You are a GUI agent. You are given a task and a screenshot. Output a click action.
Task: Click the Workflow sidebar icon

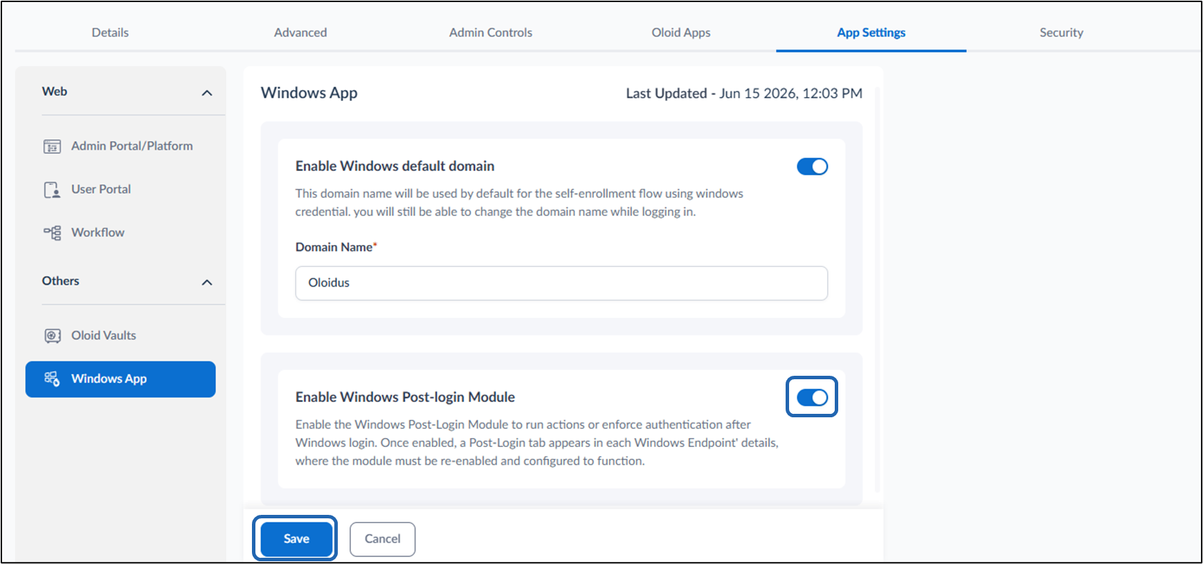tap(52, 233)
